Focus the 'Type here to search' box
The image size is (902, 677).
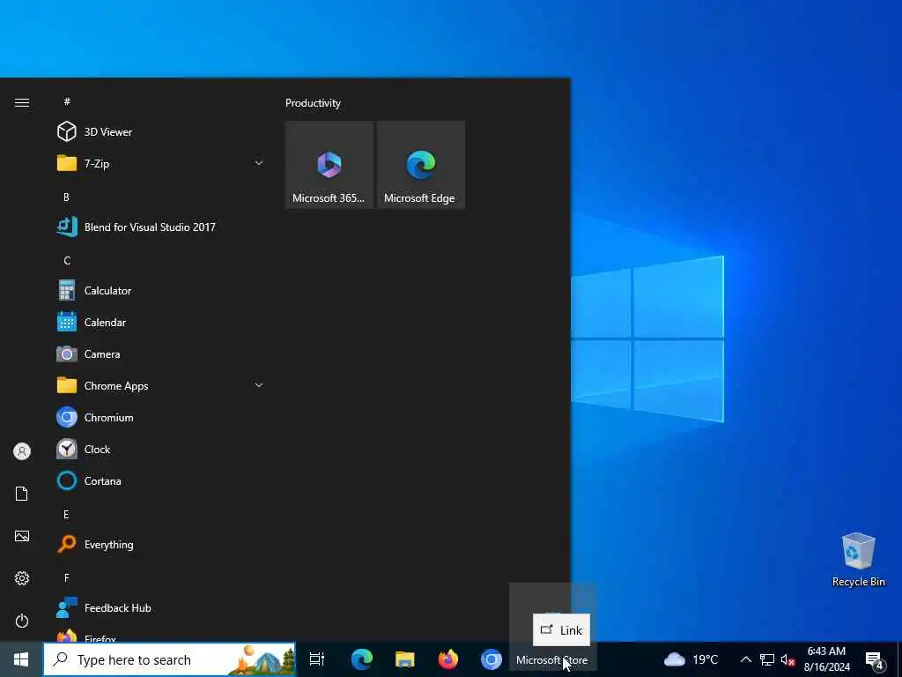coord(170,659)
